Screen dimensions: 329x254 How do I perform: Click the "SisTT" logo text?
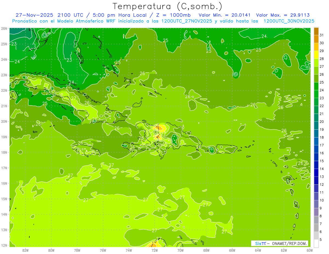[260, 243]
